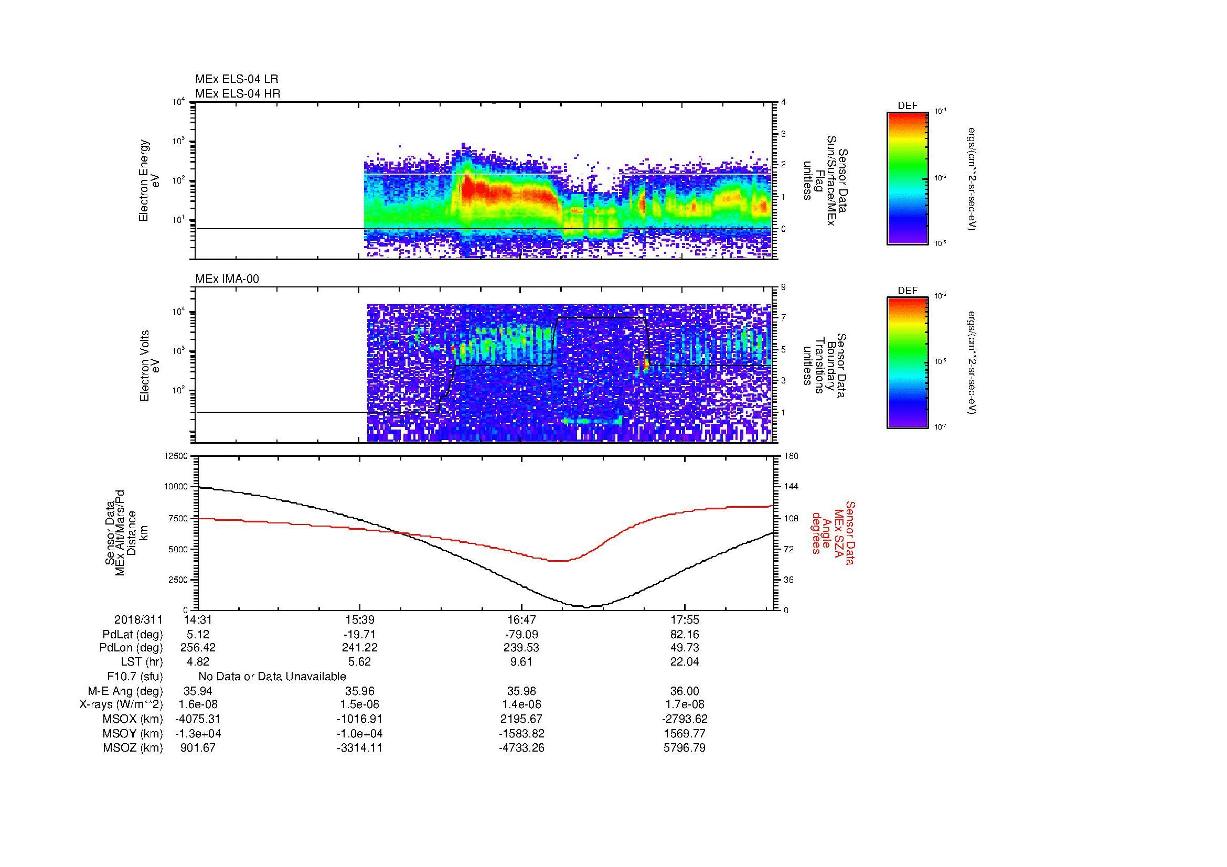Image resolution: width=1227 pixels, height=867 pixels.
Task: Select the 'M-E Ang (deg)' row label
Action: 125,691
